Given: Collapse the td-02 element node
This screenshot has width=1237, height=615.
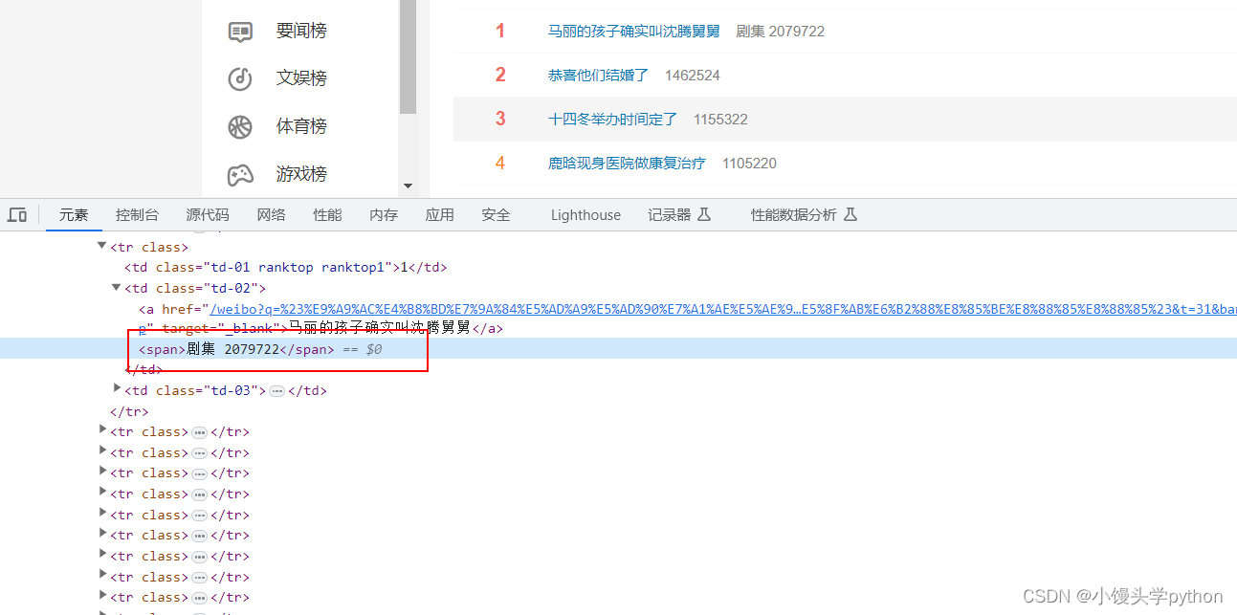Looking at the screenshot, I should pyautogui.click(x=117, y=288).
